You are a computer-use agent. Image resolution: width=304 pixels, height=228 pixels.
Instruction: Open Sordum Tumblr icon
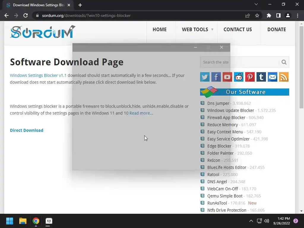[x=261, y=77]
